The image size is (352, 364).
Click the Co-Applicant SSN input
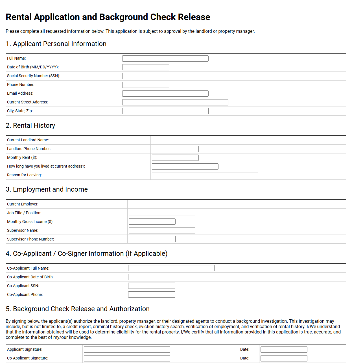tap(152, 286)
